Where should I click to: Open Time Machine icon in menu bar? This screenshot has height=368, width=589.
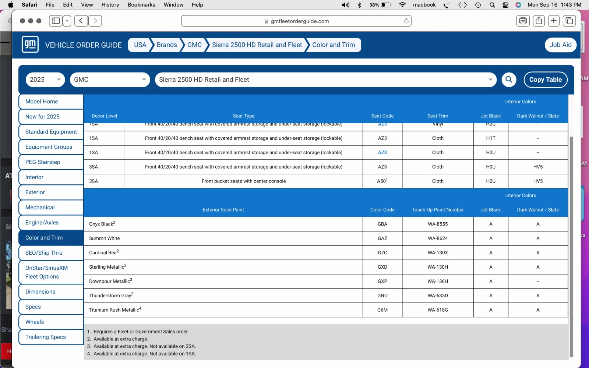click(478, 5)
